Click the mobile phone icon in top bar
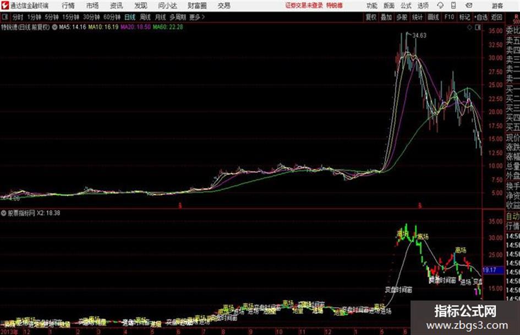The height and width of the screenshot is (335, 520). (x=453, y=6)
